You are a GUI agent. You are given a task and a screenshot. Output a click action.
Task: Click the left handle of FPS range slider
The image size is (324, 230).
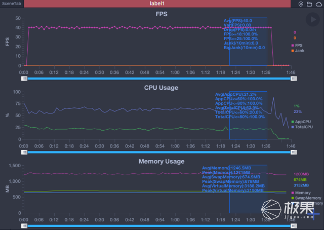(24, 79)
